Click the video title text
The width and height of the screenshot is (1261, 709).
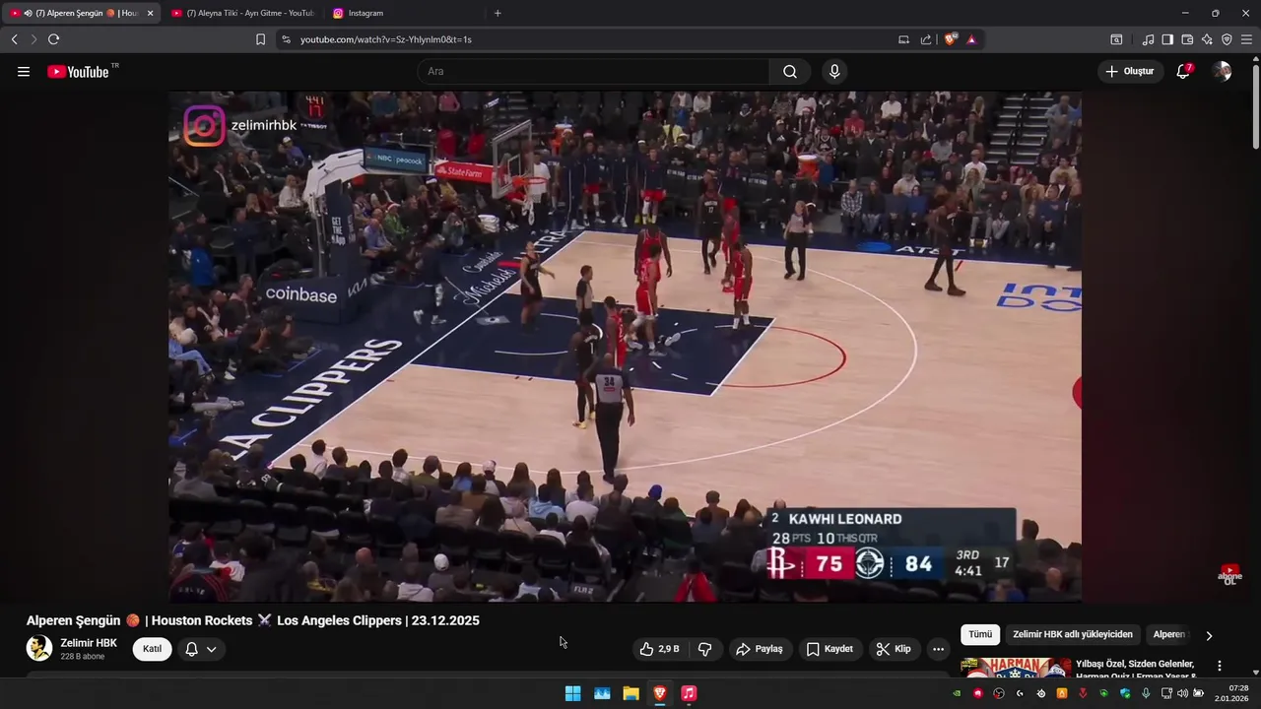click(253, 620)
